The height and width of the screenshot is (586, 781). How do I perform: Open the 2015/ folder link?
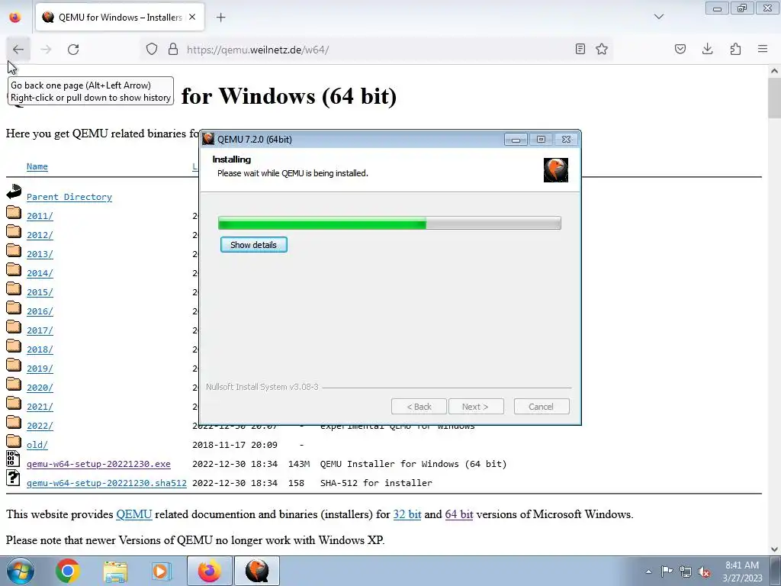tap(40, 292)
